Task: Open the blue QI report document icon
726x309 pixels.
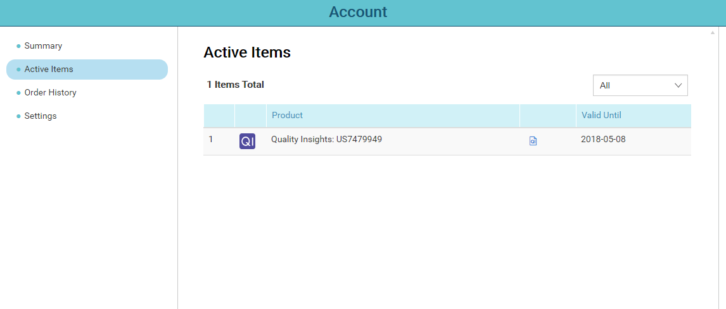Action: click(533, 142)
